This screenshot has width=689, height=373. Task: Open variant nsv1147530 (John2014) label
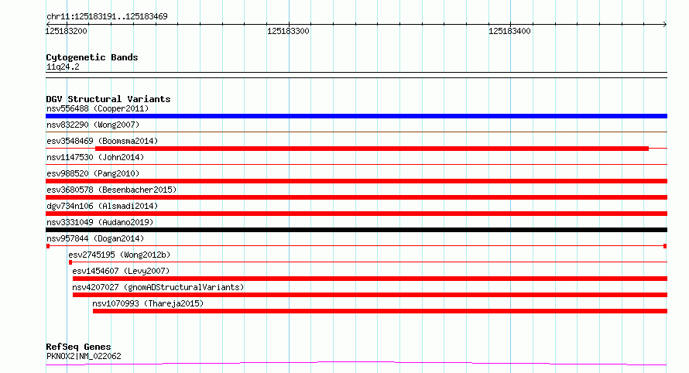(95, 157)
